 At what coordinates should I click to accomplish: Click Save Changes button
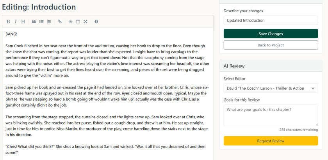pos(271,34)
